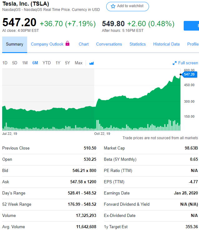Click the star icon in Add to watchlist
The image size is (199, 231).
(x=113, y=6)
